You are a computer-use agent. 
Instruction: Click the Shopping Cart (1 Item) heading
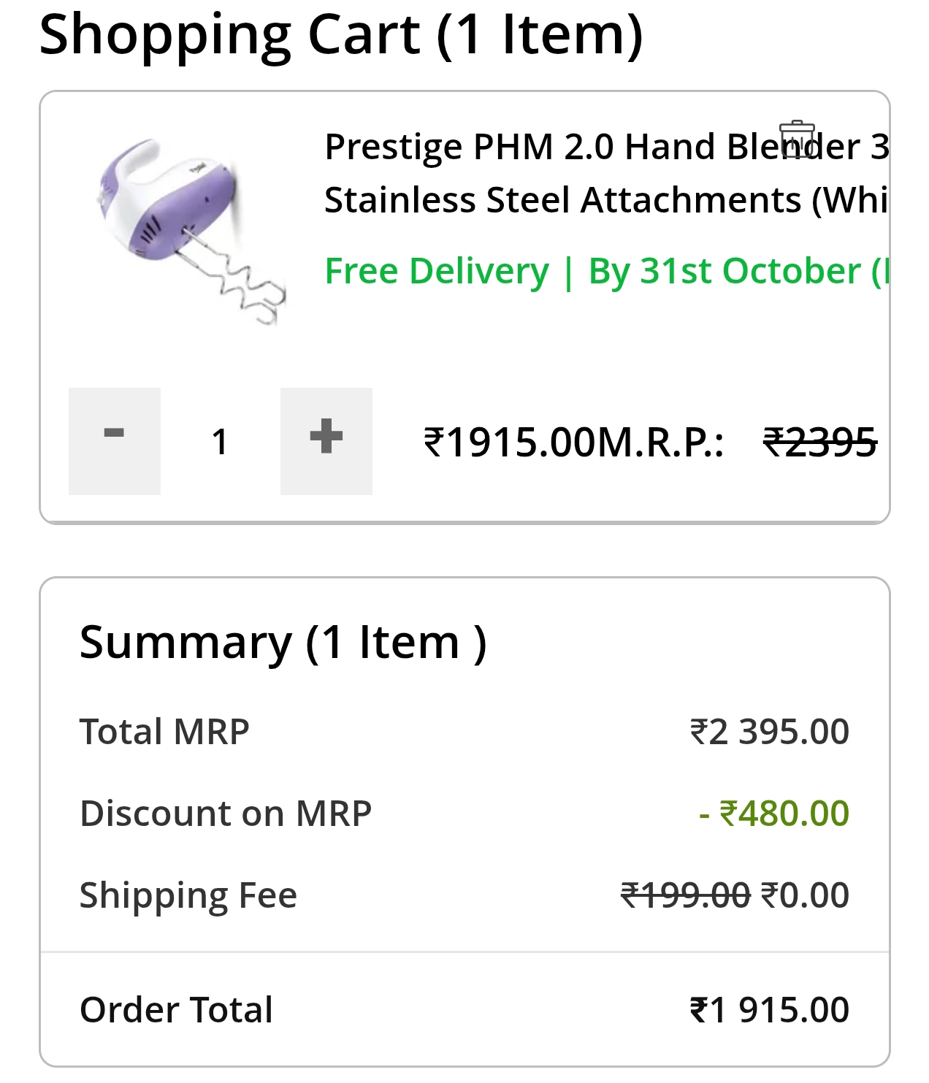click(340, 34)
